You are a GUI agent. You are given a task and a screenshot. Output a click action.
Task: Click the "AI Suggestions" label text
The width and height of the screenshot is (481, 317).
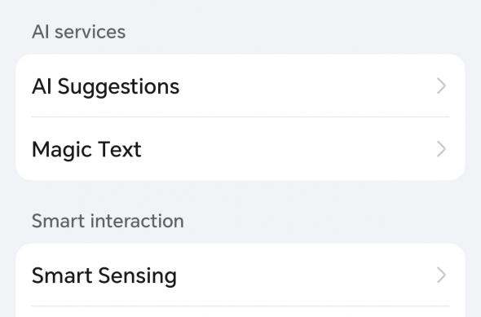(105, 87)
